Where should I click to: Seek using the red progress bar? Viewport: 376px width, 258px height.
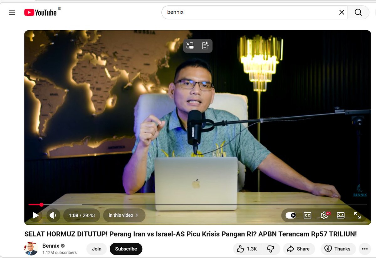click(197, 205)
